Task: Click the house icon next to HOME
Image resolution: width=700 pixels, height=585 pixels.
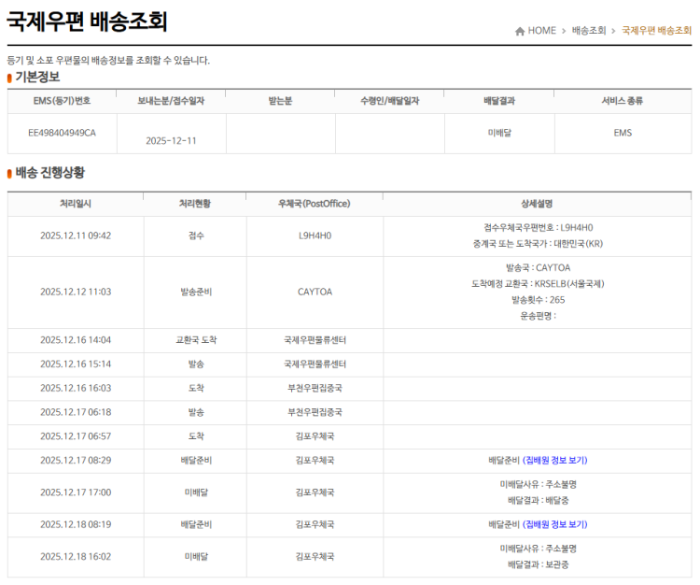Action: tap(519, 31)
